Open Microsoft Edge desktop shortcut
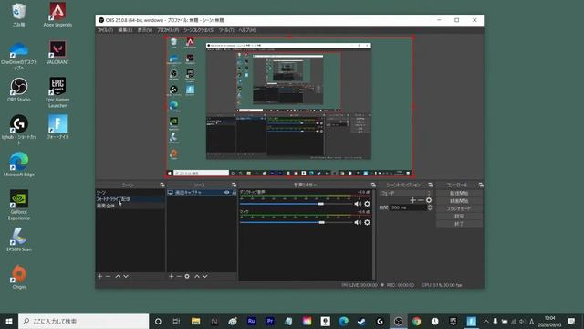The image size is (584, 329). pos(18,164)
